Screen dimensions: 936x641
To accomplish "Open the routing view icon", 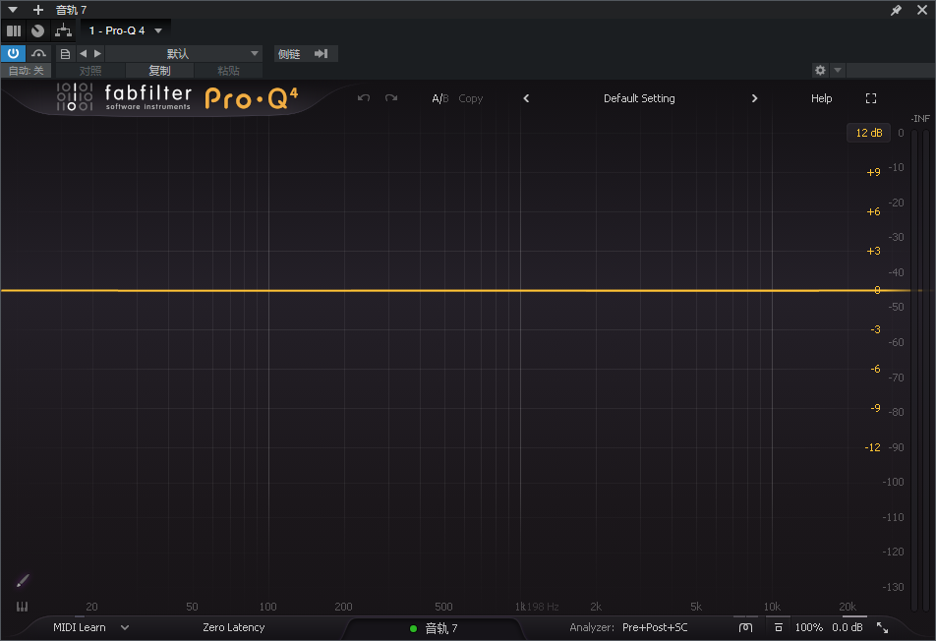I will (x=63, y=30).
